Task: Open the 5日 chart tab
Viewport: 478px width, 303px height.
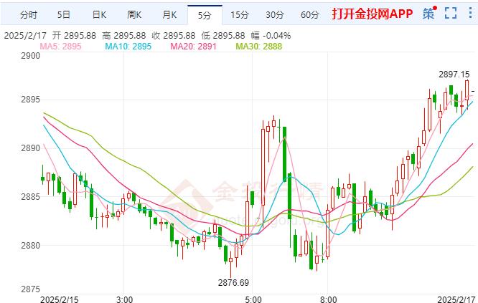Action: point(64,14)
